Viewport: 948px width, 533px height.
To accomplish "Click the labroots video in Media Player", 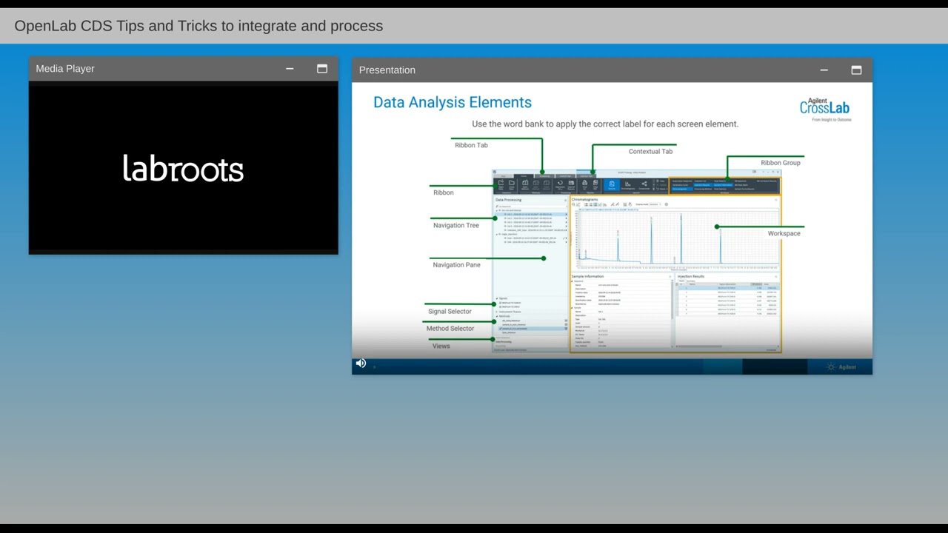I will pyautogui.click(x=184, y=169).
